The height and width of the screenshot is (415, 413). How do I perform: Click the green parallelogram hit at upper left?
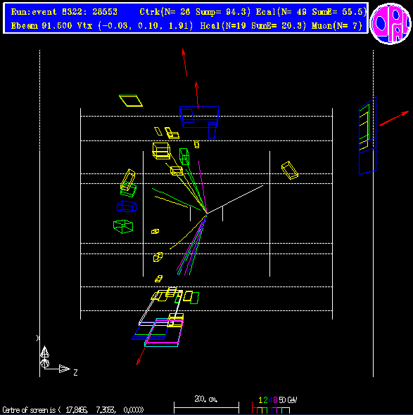click(x=131, y=100)
